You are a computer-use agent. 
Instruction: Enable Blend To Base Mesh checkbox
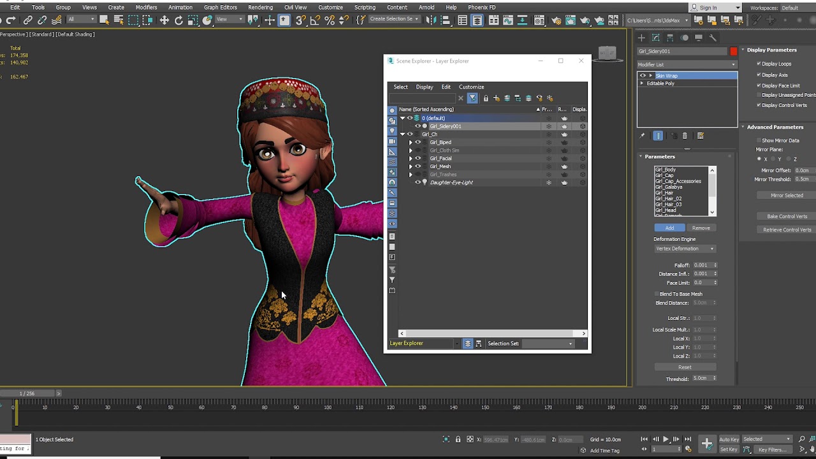(657, 294)
